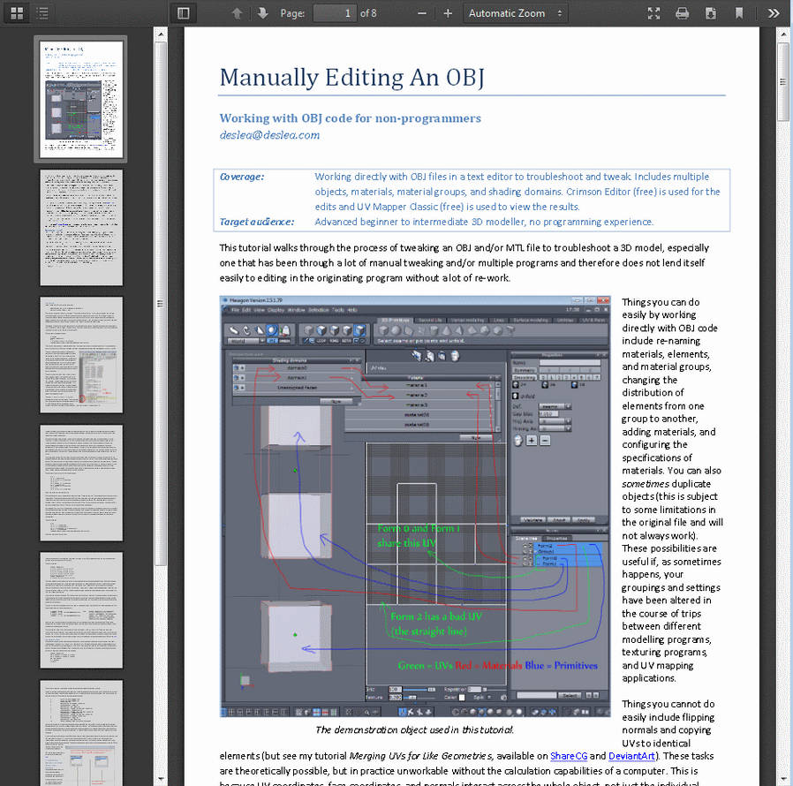Expand the additional tools menu
This screenshot has width=793, height=786.
point(774,12)
